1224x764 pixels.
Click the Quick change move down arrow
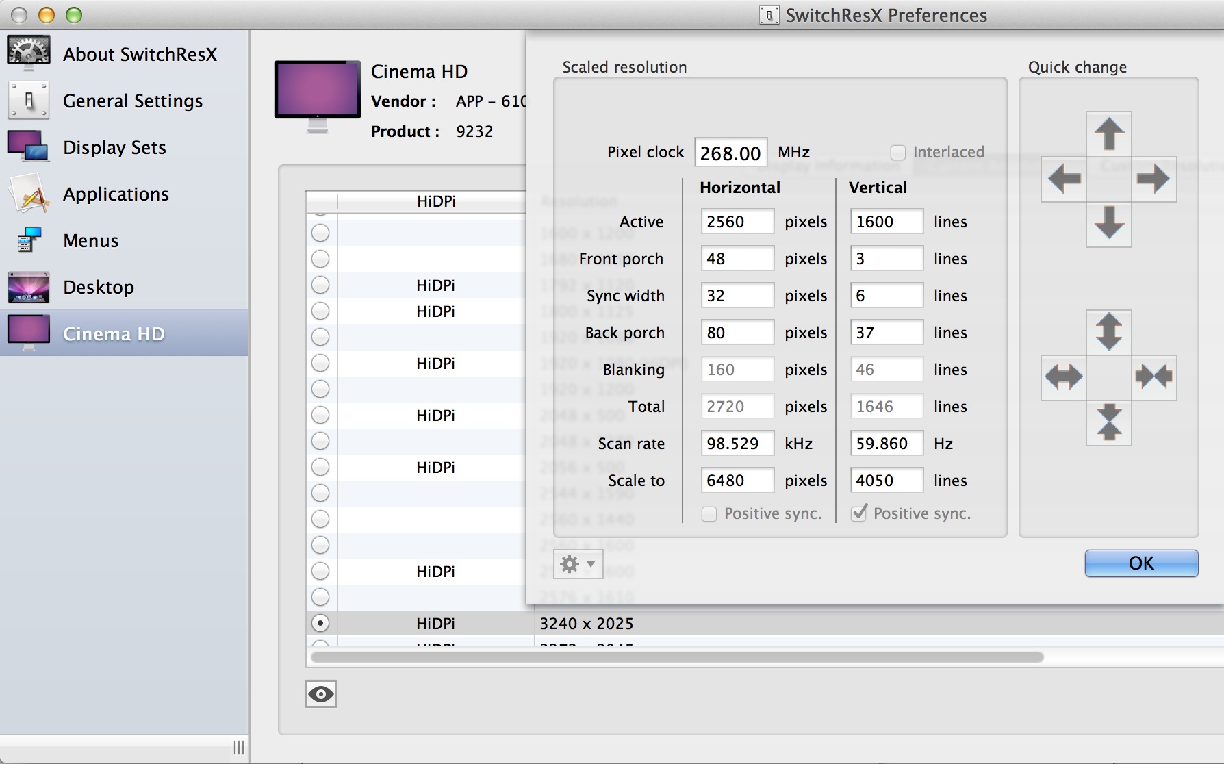click(1109, 224)
